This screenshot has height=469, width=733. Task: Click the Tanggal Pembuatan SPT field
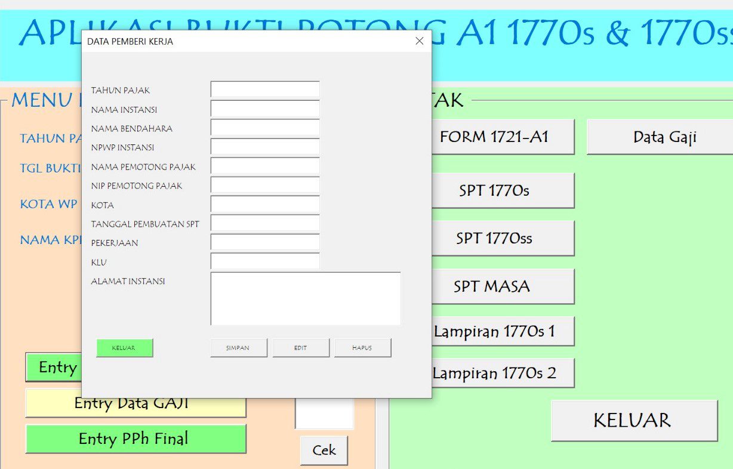coord(265,224)
